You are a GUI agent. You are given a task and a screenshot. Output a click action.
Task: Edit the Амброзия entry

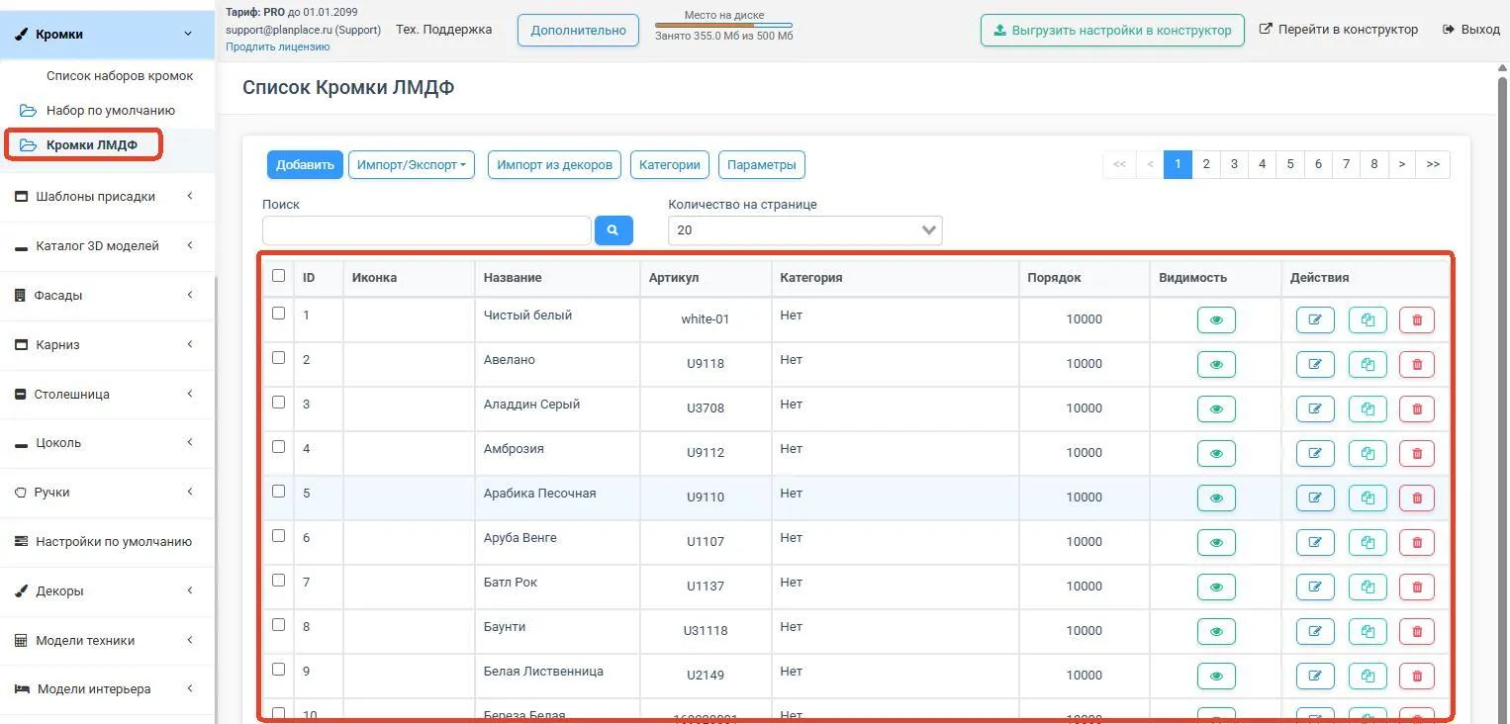pos(1315,453)
